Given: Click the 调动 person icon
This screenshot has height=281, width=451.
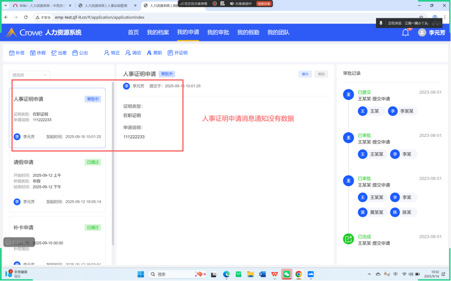Looking at the screenshot, I should click(128, 53).
